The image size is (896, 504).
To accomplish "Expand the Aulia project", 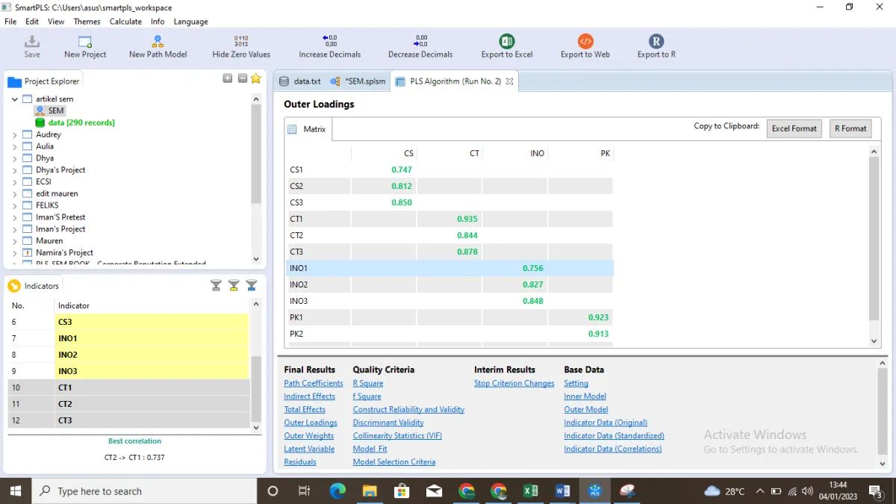I will click(x=15, y=146).
